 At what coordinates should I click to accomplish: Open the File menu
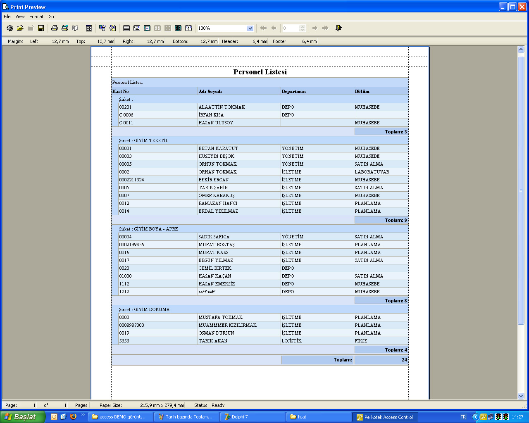(7, 17)
